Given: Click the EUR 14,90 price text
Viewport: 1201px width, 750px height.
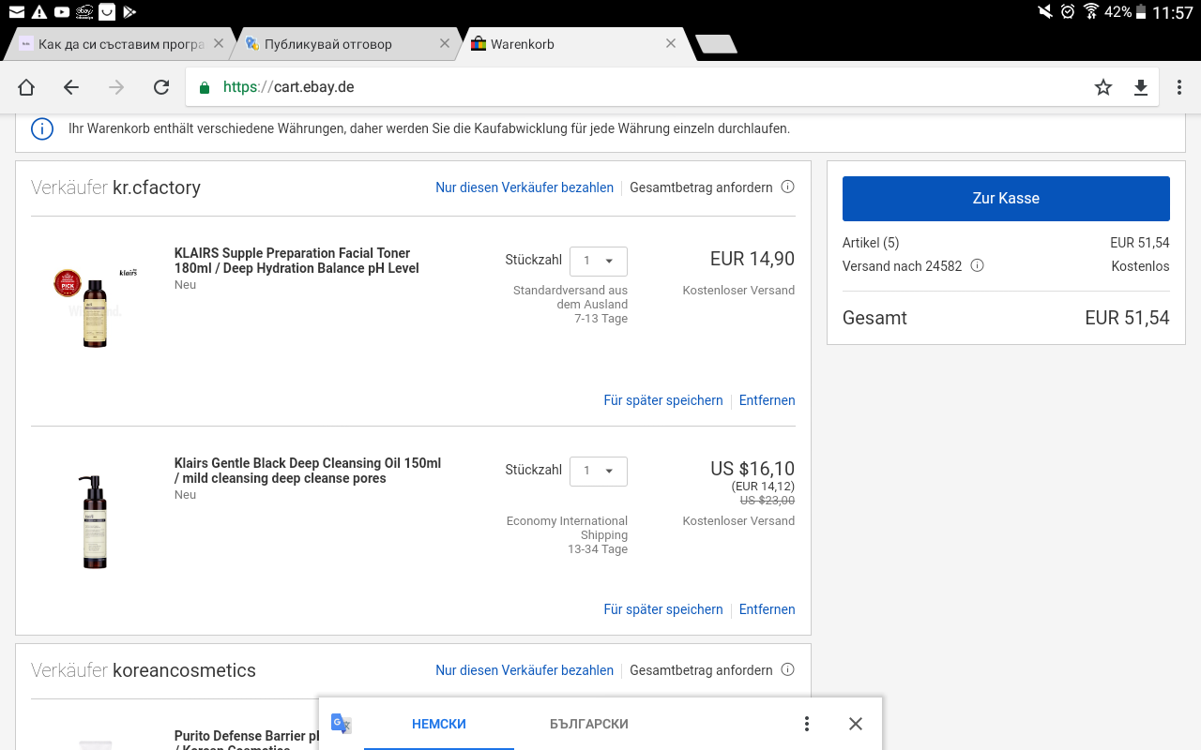Looking at the screenshot, I should click(753, 259).
